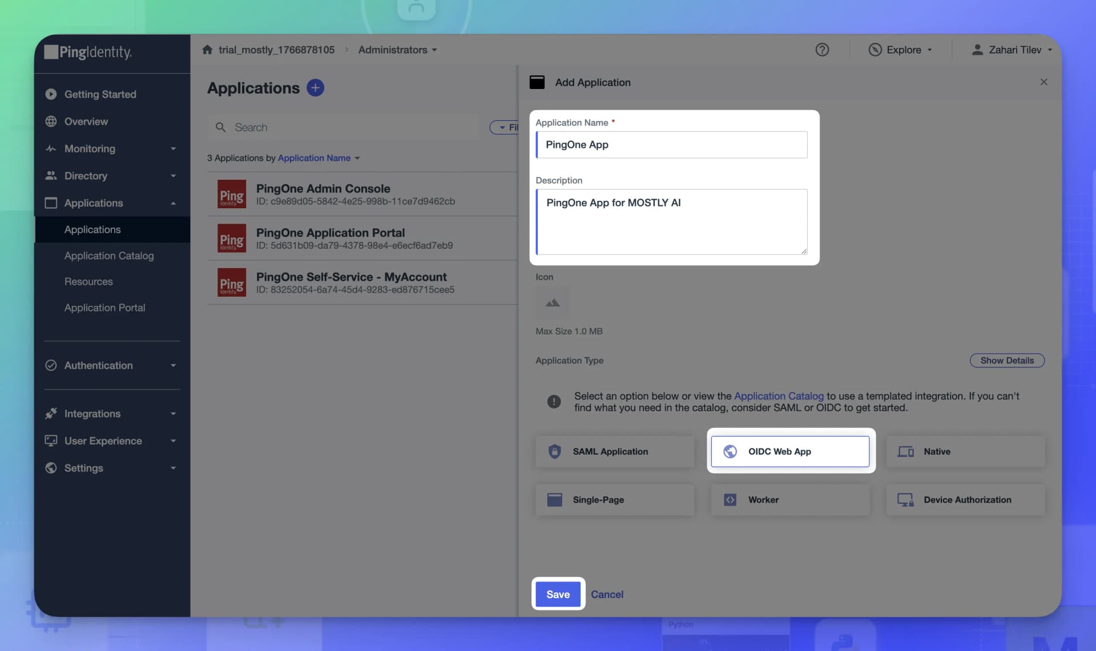This screenshot has width=1096, height=651.
Task: Choose SAML Application type label
Action: [610, 451]
